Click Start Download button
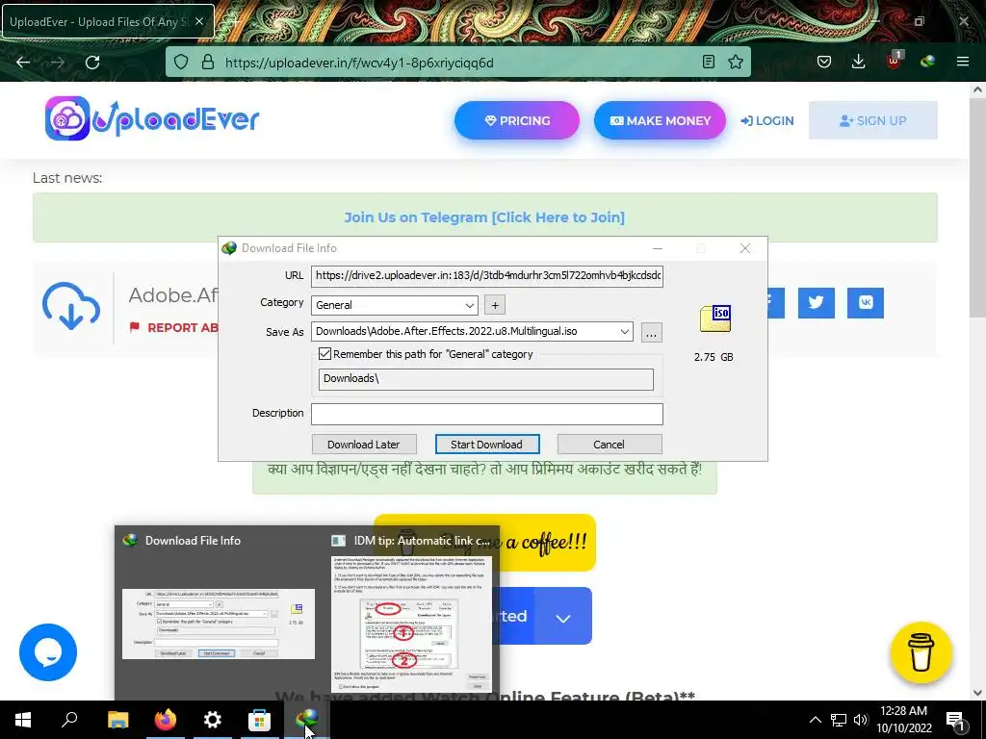 [486, 445]
